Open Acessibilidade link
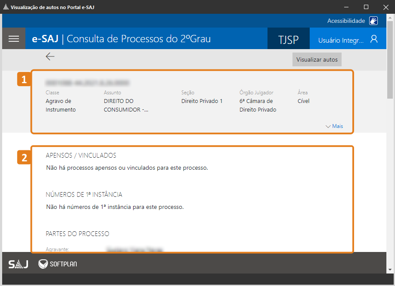 [346, 21]
